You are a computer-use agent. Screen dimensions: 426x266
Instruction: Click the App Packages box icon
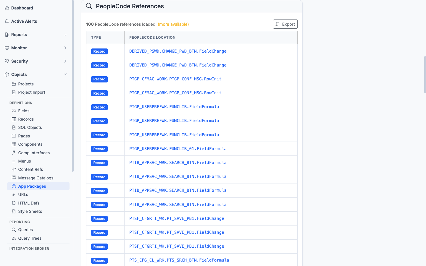click(14, 186)
